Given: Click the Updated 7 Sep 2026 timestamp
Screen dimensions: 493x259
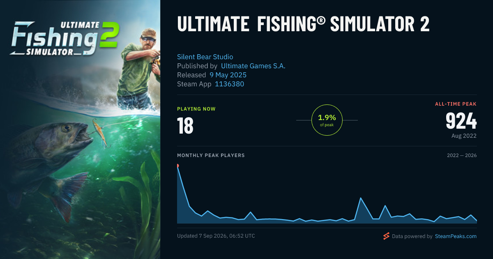Looking at the screenshot, I should 216,236.
